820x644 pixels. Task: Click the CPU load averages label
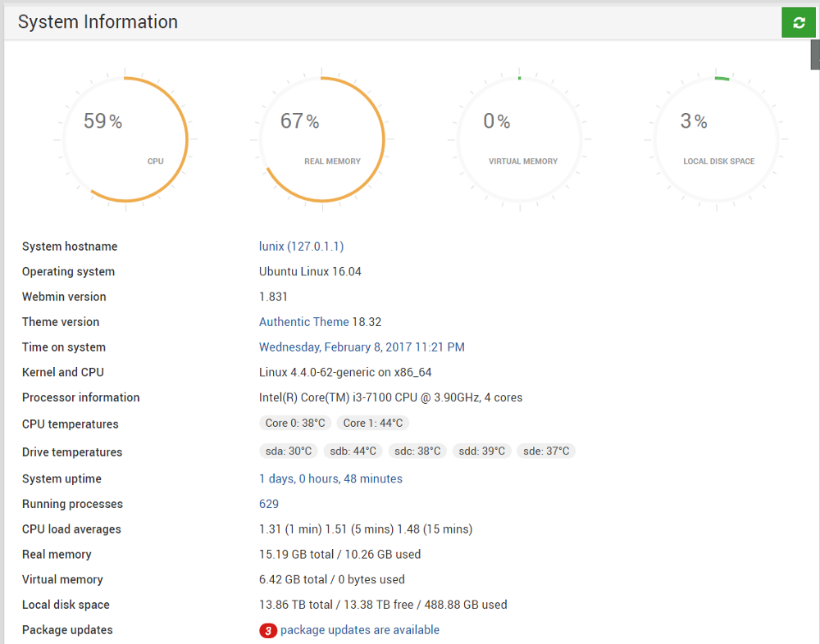(71, 529)
